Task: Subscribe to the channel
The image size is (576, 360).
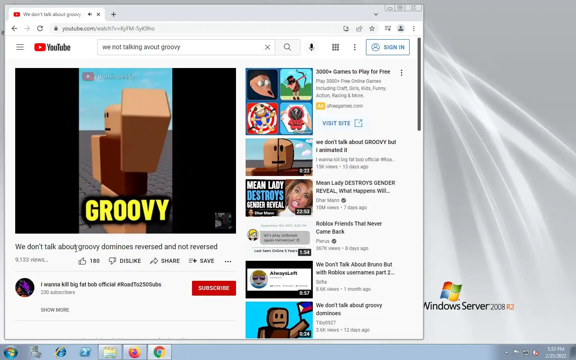Action: (214, 288)
